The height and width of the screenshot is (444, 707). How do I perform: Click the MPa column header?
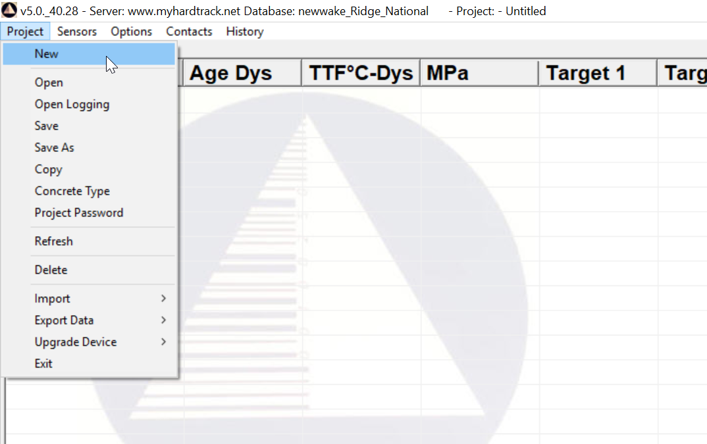click(480, 72)
